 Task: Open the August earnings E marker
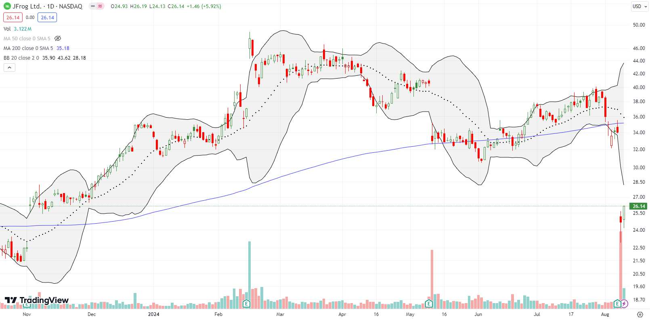(617, 303)
